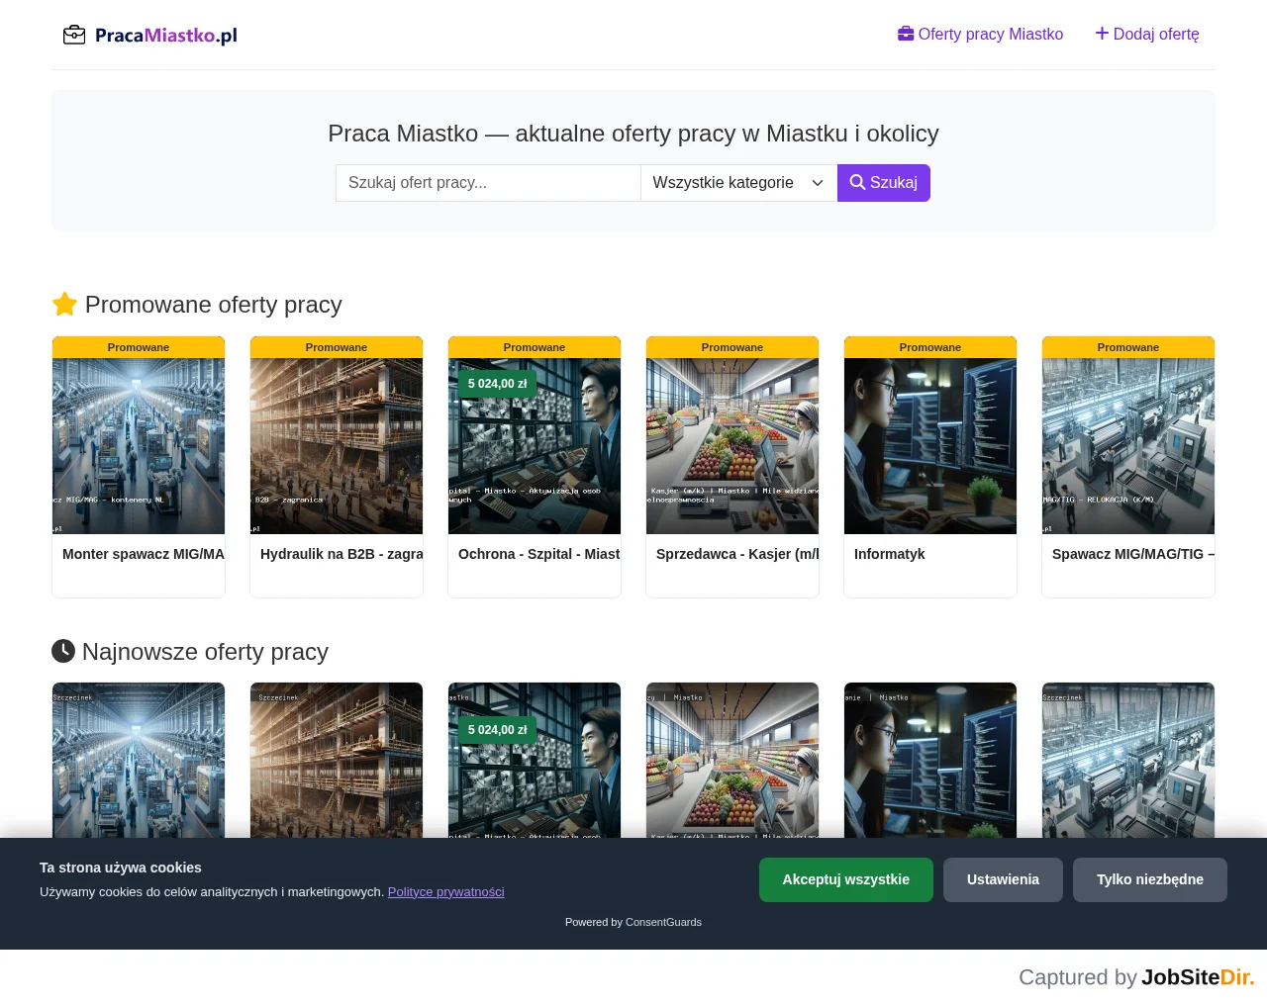This screenshot has width=1267, height=1007.
Task: Select the promoted Informatyk programmer thumbnail
Action: [x=930, y=446]
